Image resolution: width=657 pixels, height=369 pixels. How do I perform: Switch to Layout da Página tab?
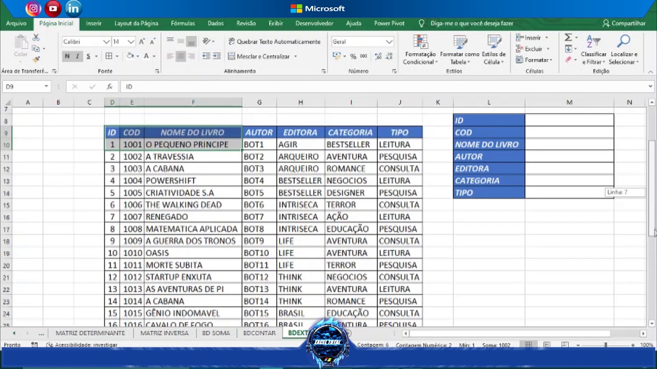pos(136,23)
